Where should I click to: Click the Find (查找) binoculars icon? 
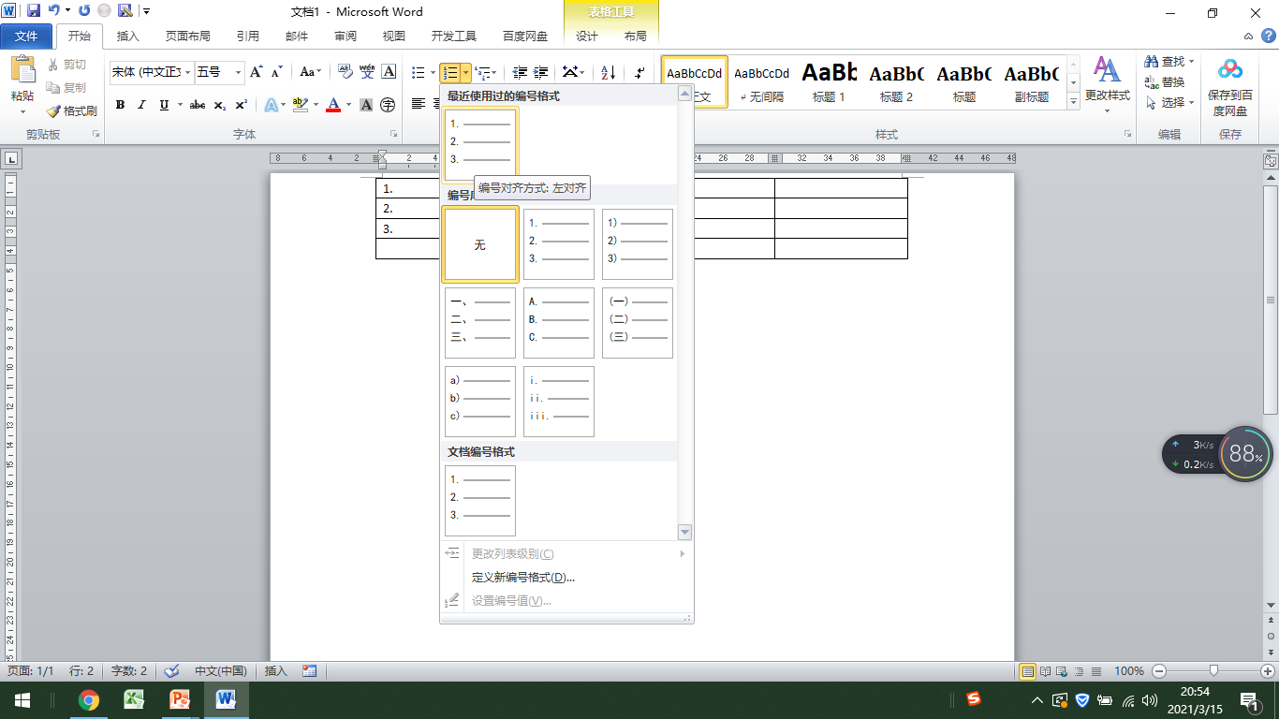1152,62
